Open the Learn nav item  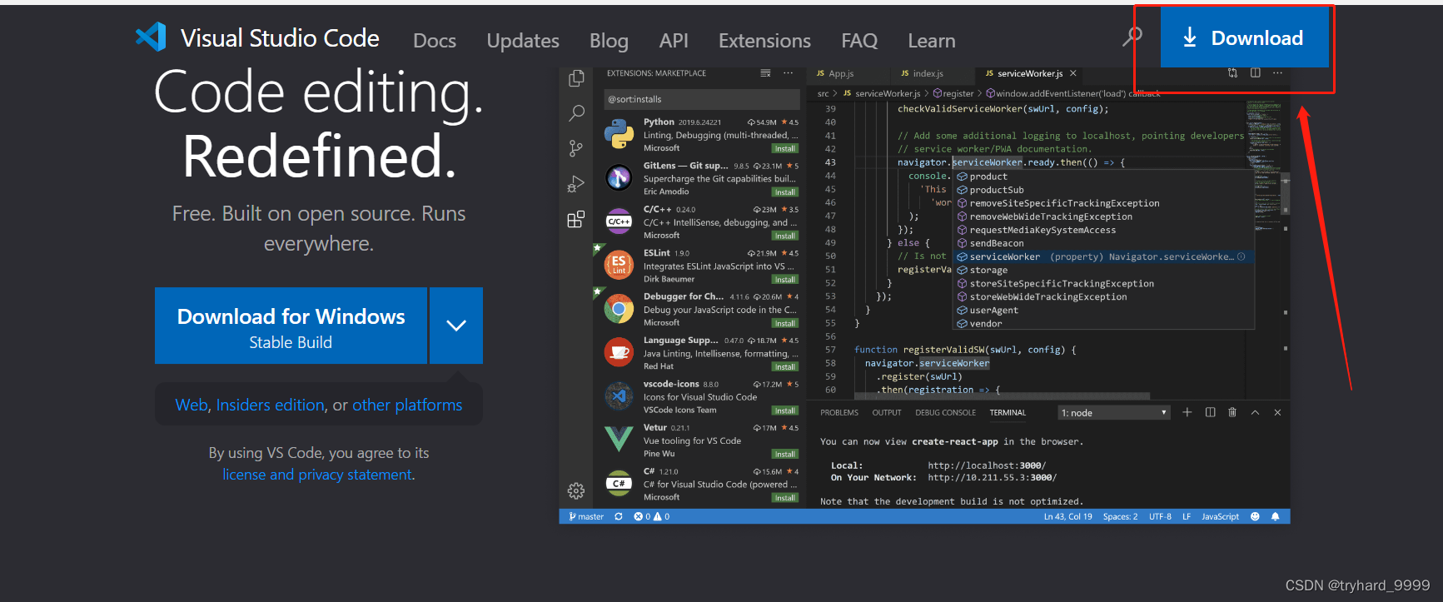point(932,40)
